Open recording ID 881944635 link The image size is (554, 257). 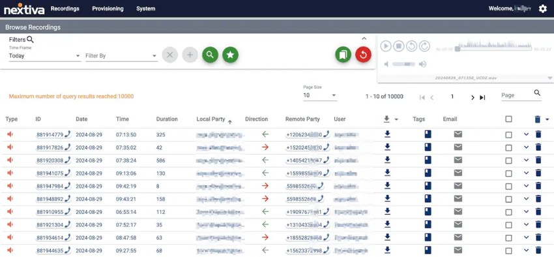point(53,250)
